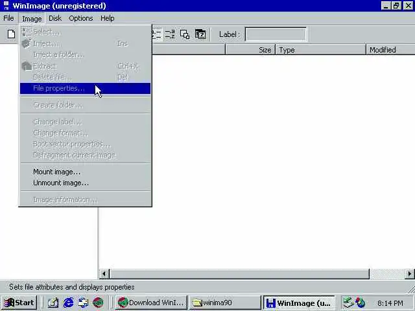415x311 pixels.
Task: Click the partially hidden sort toolbar icon
Action: [x=156, y=34]
